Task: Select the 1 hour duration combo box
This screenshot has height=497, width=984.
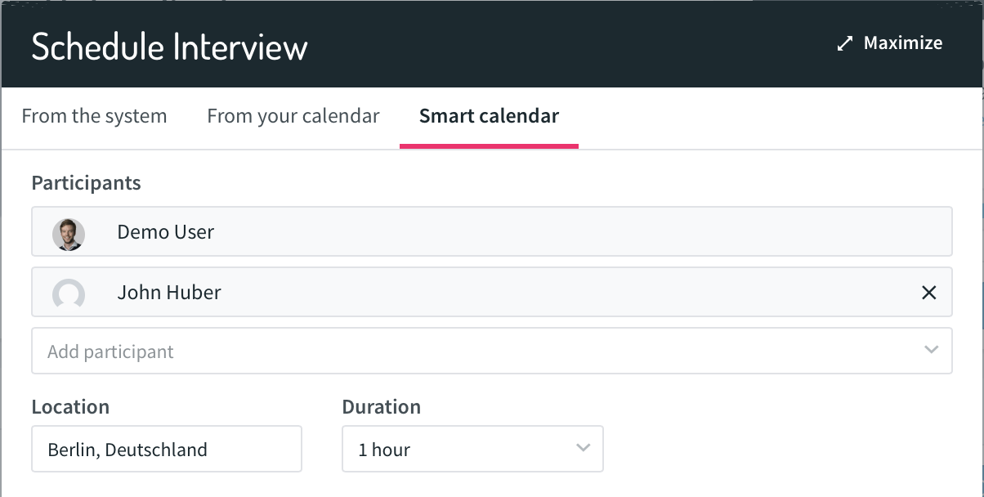Action: pyautogui.click(x=472, y=449)
